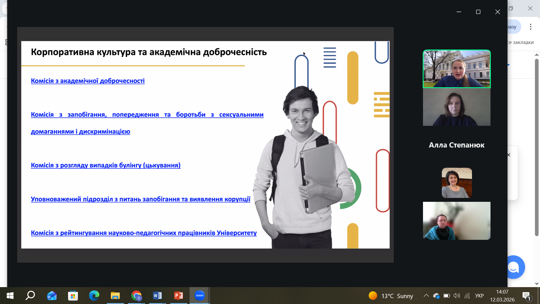Viewport: 540px width, 304px height.
Task: Open Word from the taskbar
Action: point(157,296)
